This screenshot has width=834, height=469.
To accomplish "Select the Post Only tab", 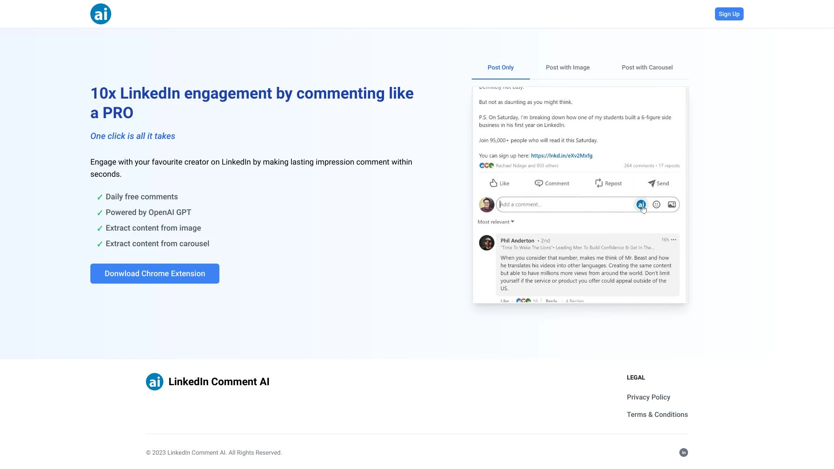I will pyautogui.click(x=500, y=67).
